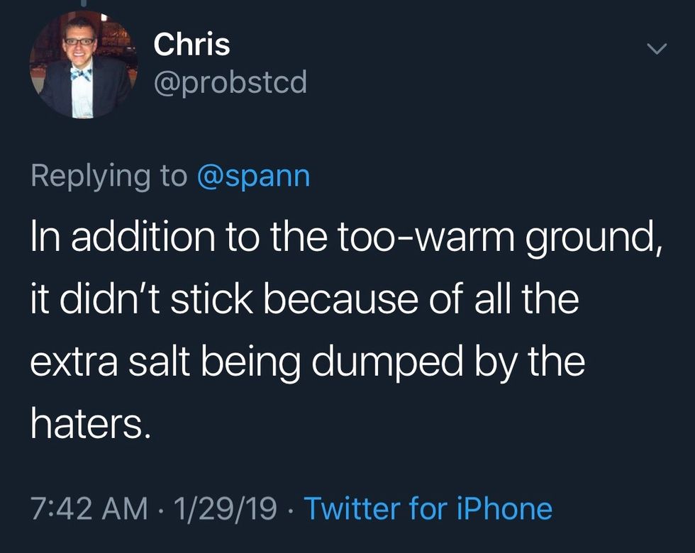The image size is (695, 553).
Task: Open Chris's profile picture
Action: coord(83,65)
